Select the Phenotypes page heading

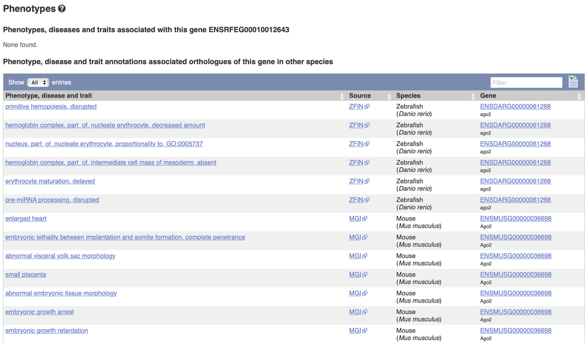pyautogui.click(x=29, y=9)
